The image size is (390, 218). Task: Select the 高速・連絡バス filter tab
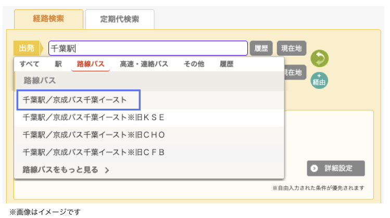tap(144, 64)
